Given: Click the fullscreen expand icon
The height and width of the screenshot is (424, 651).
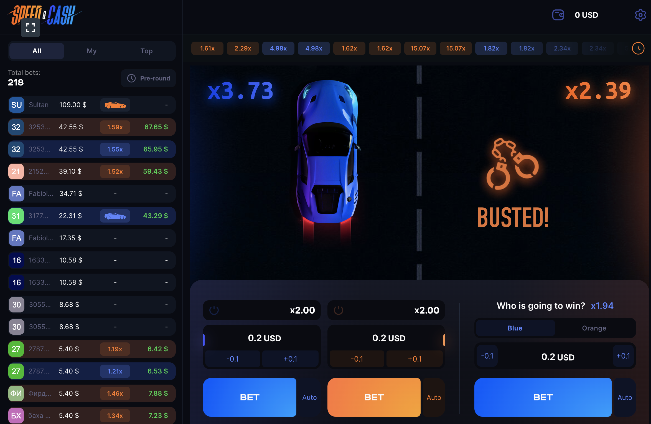Looking at the screenshot, I should 30,28.
